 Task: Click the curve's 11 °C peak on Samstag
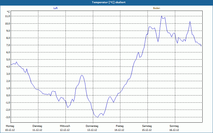pos(162,16)
